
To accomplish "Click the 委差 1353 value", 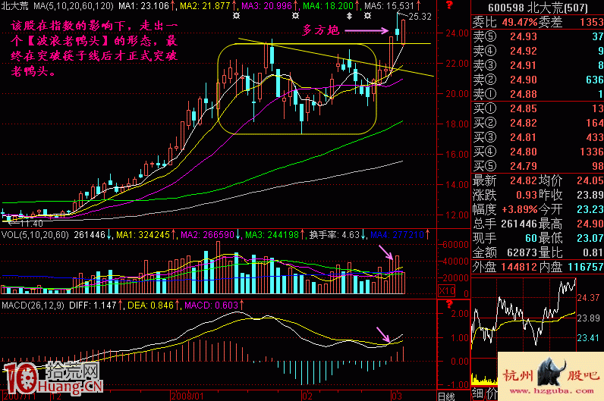I will tap(592, 22).
